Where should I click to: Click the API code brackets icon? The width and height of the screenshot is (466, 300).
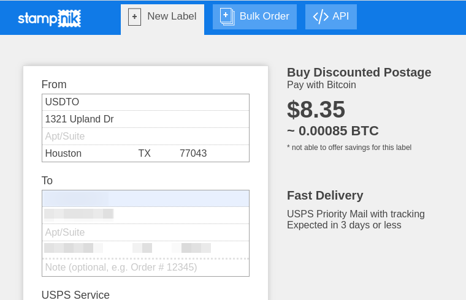(320, 17)
